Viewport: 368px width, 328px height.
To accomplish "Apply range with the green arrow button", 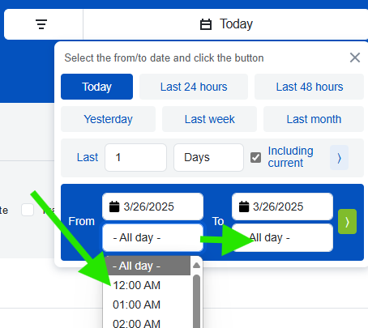I will pyautogui.click(x=347, y=222).
